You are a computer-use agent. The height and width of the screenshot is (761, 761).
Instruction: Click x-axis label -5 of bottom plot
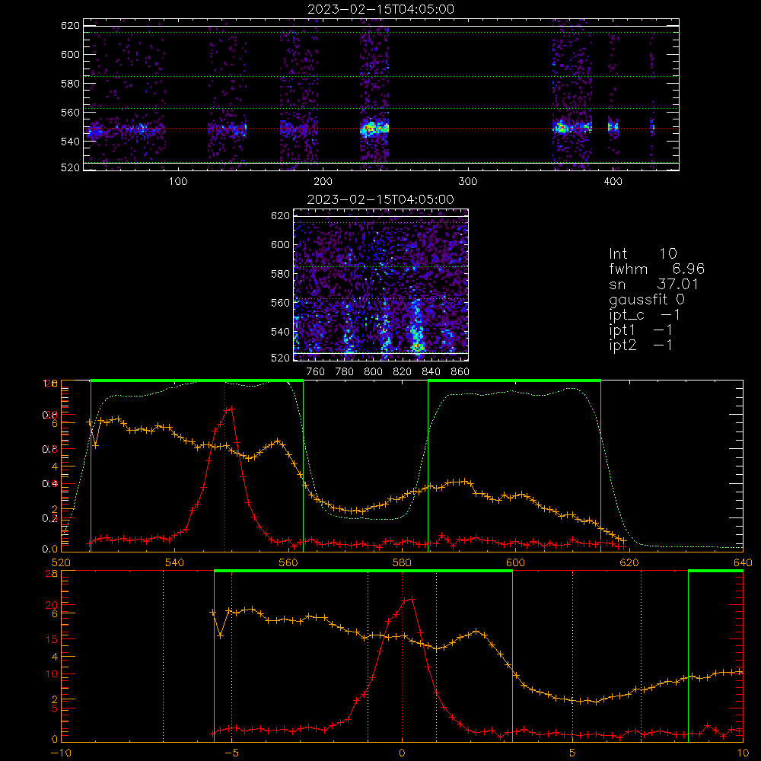(231, 753)
